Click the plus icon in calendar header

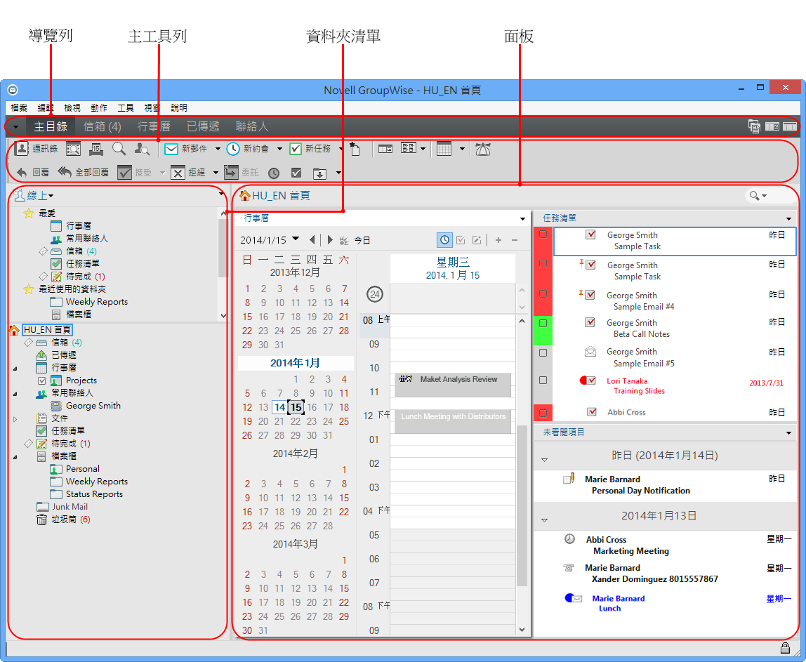tap(498, 240)
